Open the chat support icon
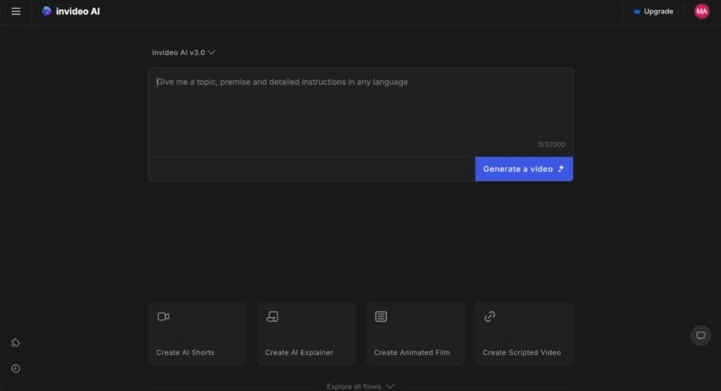721x391 pixels. coord(701,335)
